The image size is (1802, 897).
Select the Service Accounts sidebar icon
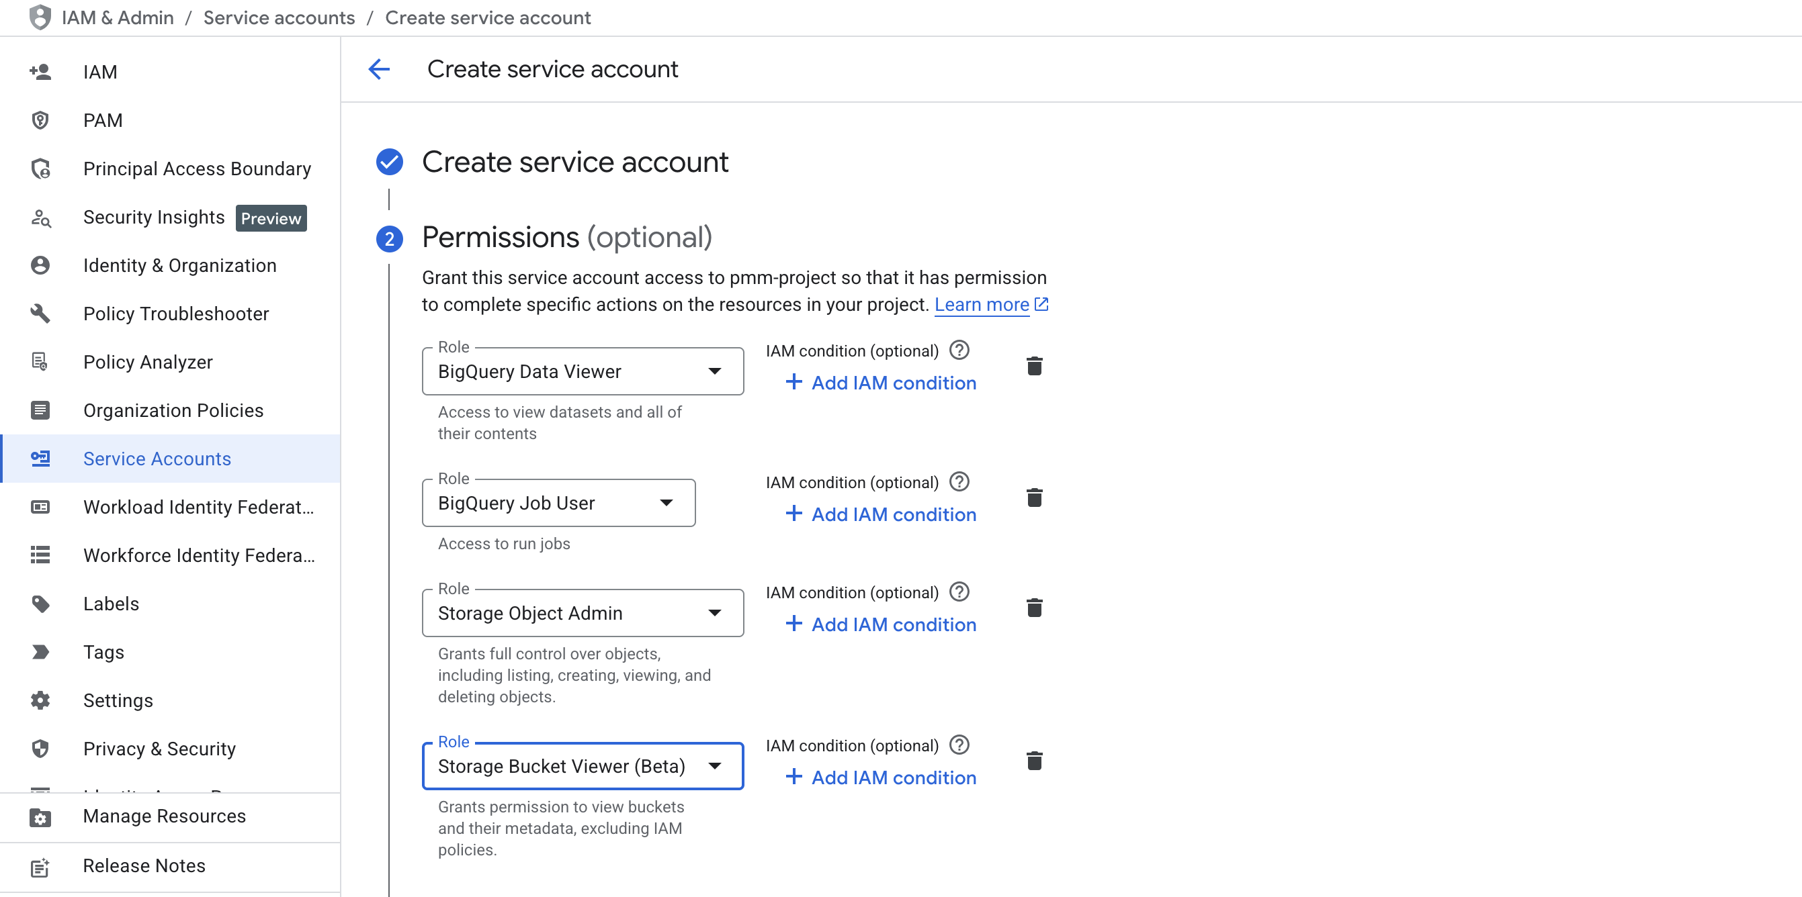[40, 459]
